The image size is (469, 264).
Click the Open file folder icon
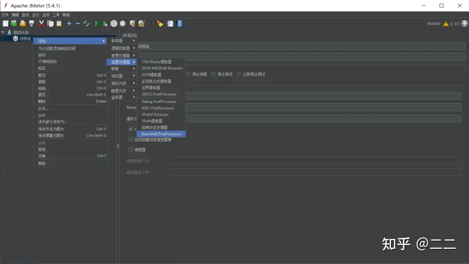tap(23, 23)
